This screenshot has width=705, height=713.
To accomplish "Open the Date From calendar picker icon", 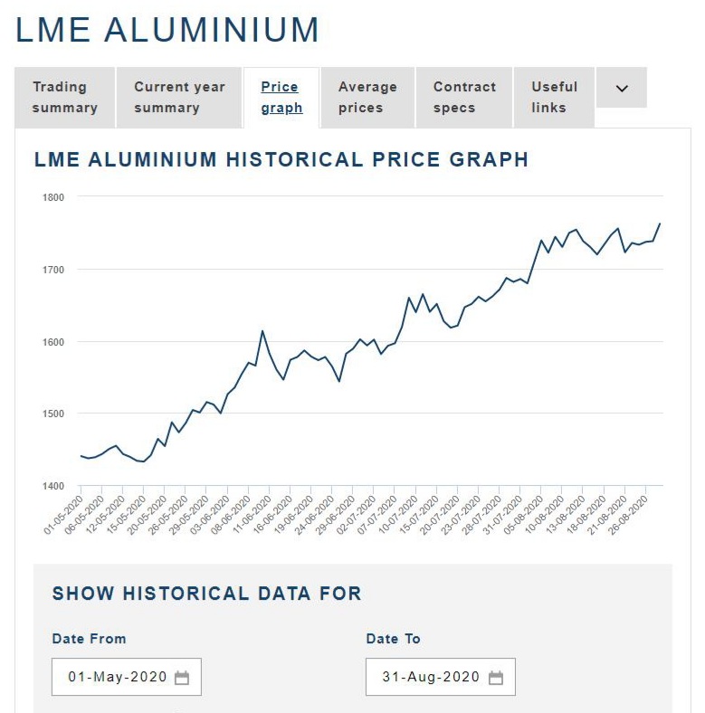I will click(182, 678).
